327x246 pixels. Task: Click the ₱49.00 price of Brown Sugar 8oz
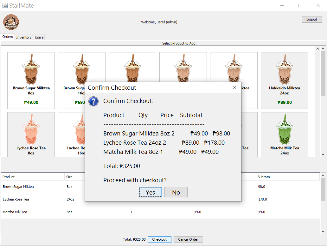tap(31, 102)
